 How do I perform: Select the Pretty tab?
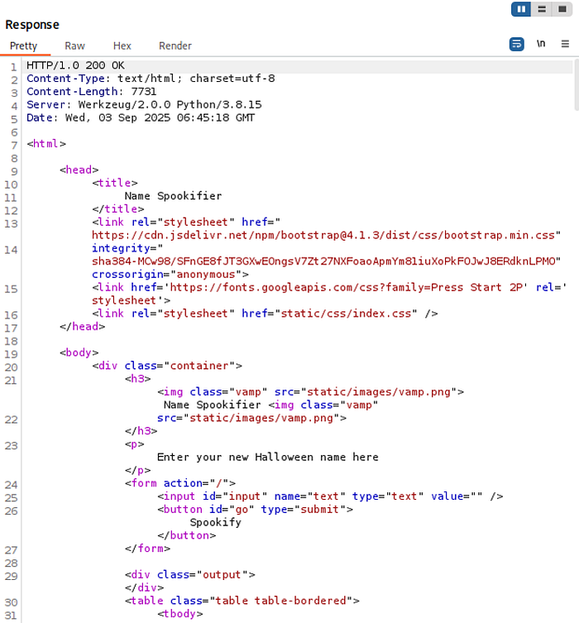pyautogui.click(x=23, y=46)
